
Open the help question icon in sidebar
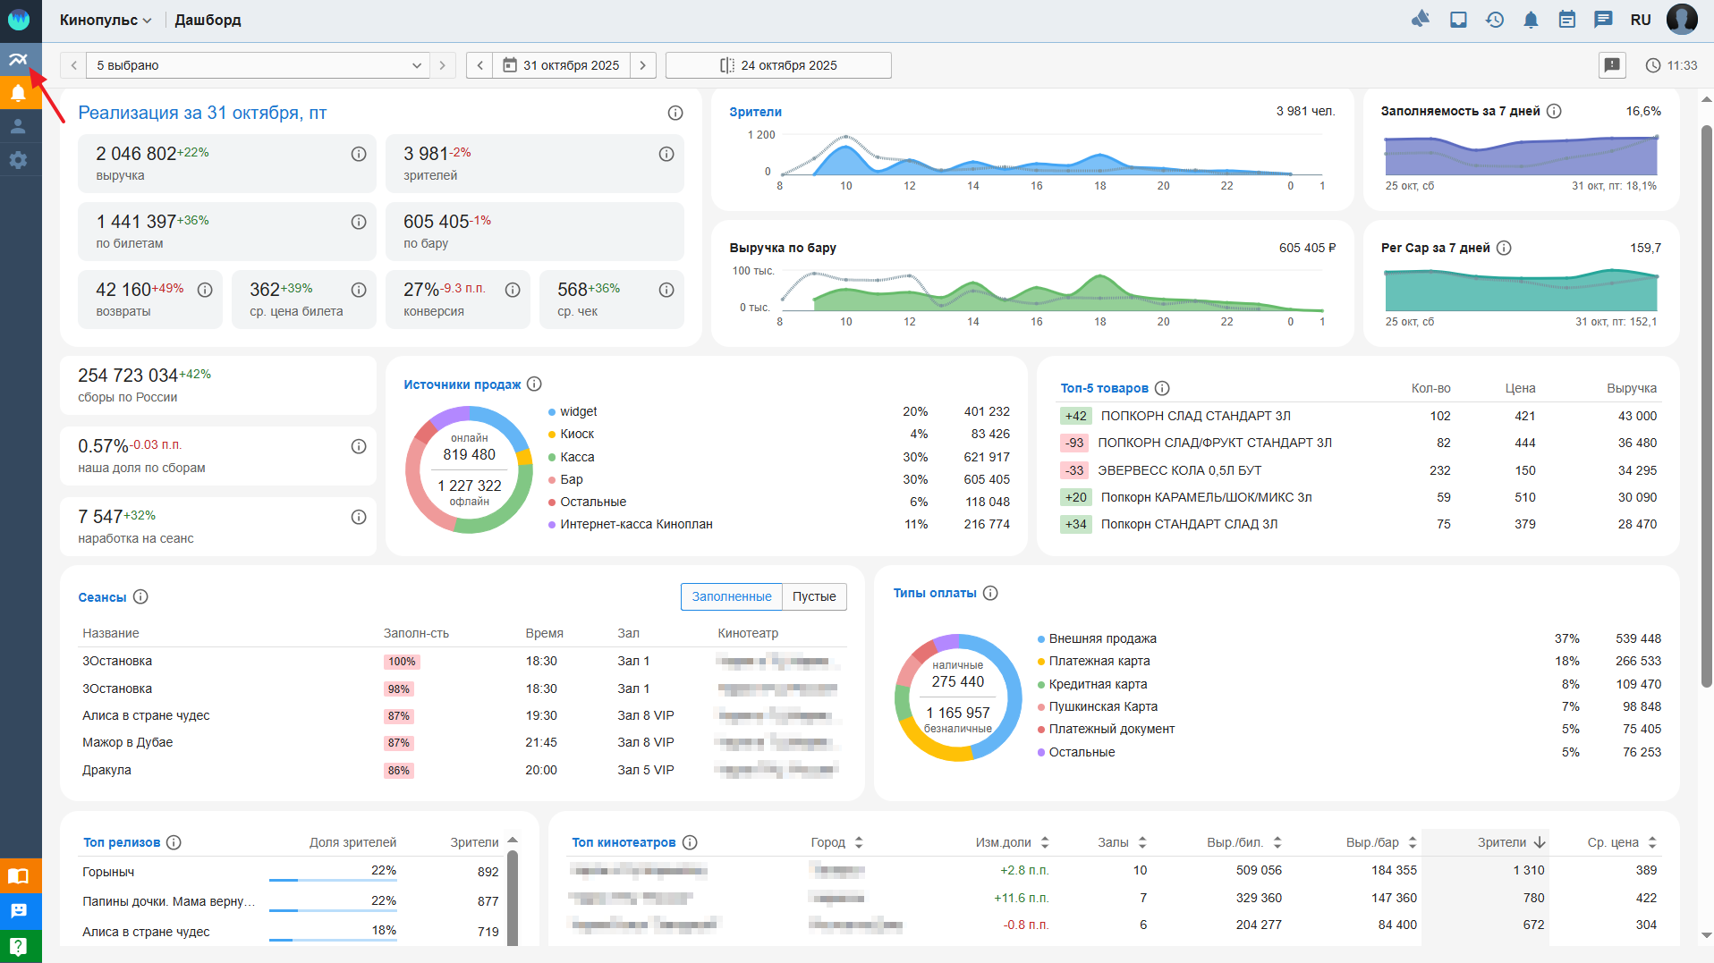point(19,946)
